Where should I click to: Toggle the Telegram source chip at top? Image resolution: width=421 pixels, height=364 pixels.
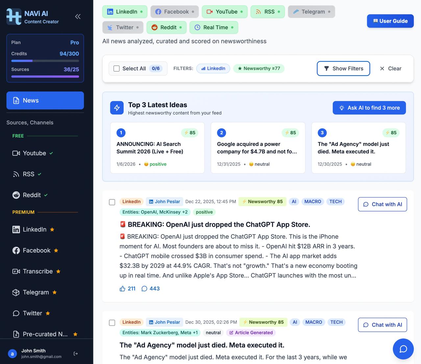coord(311,11)
